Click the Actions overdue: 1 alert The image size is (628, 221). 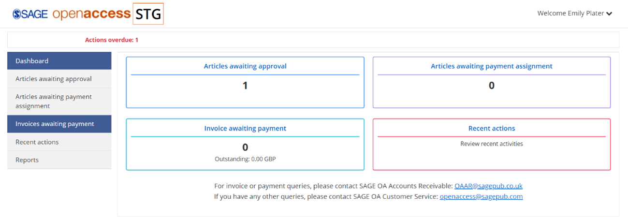[x=112, y=40]
